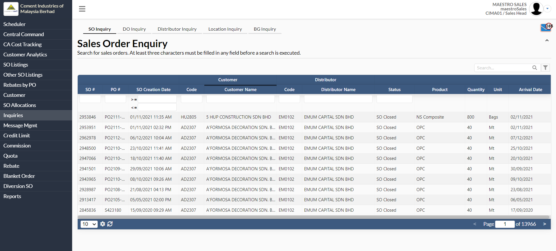The width and height of the screenshot is (556, 251).
Task: Focus creation date <= filter
Action: point(157,107)
